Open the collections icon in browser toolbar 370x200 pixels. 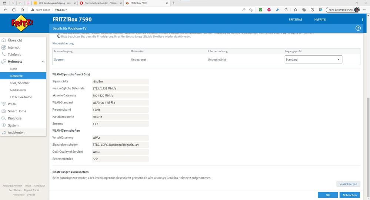pyautogui.click(x=304, y=10)
